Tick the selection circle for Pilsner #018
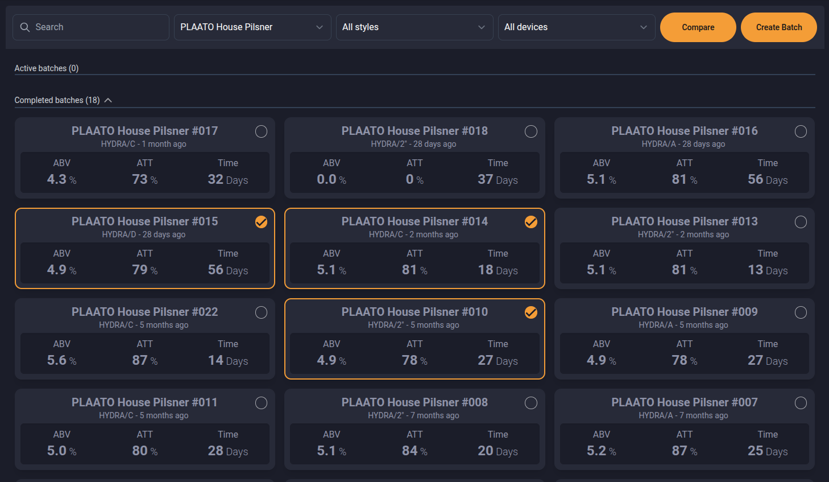This screenshot has width=829, height=482. [530, 131]
